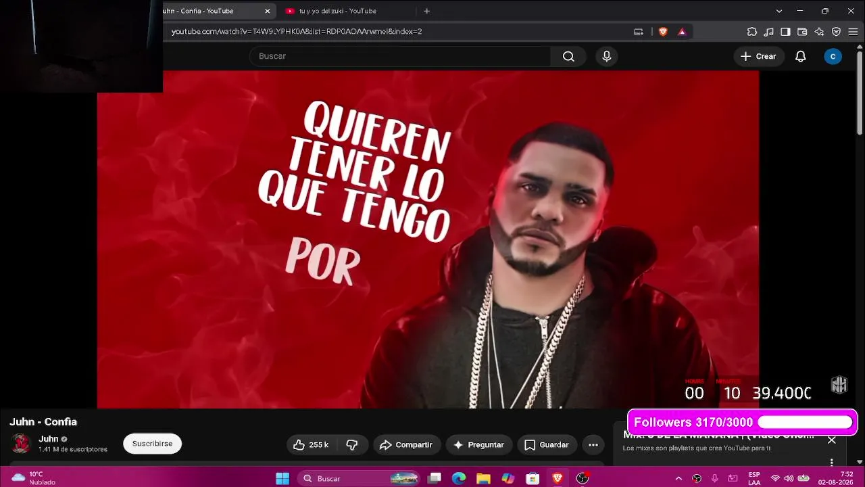Click the Compartir share button
Image resolution: width=865 pixels, height=487 pixels.
coord(407,444)
